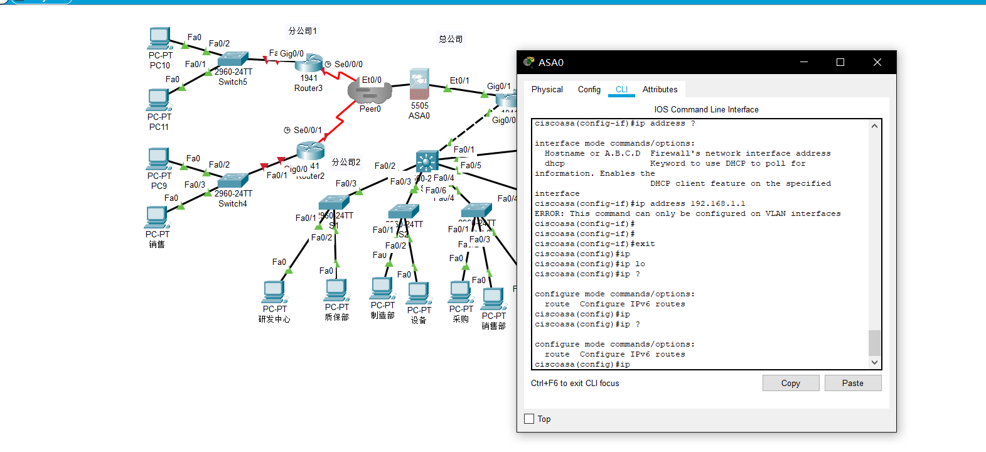Image resolution: width=986 pixels, height=452 pixels.
Task: Click the Switch4 2960-24TT switch icon
Action: (233, 181)
